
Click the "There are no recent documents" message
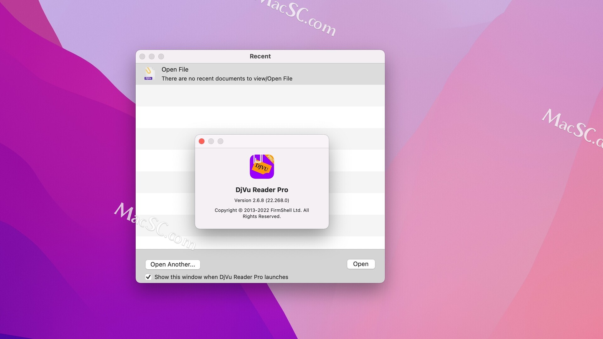[x=227, y=78]
